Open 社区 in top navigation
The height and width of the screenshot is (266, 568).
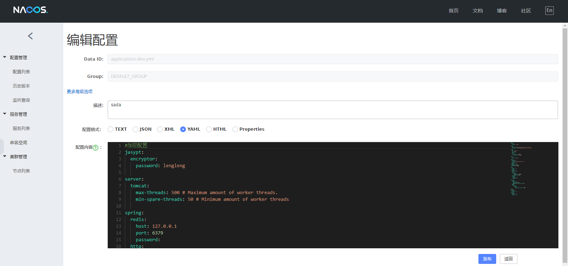click(526, 11)
